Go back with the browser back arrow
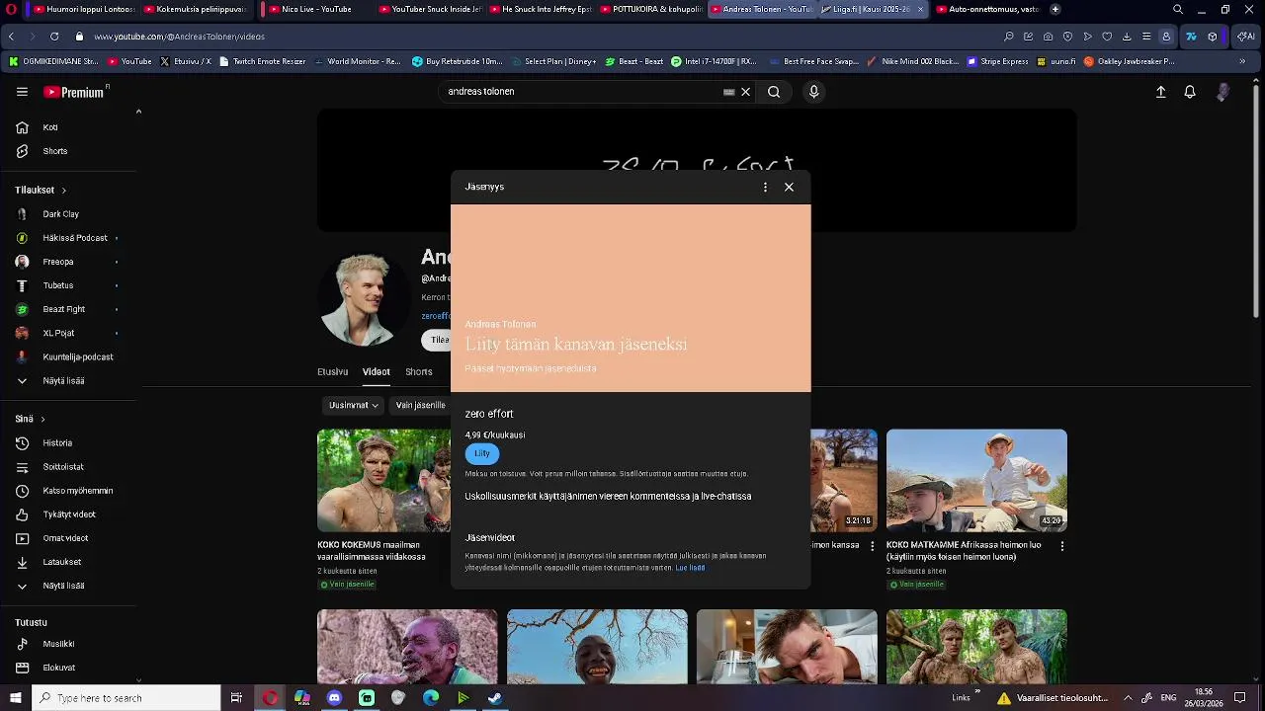This screenshot has height=711, width=1265. [11, 37]
